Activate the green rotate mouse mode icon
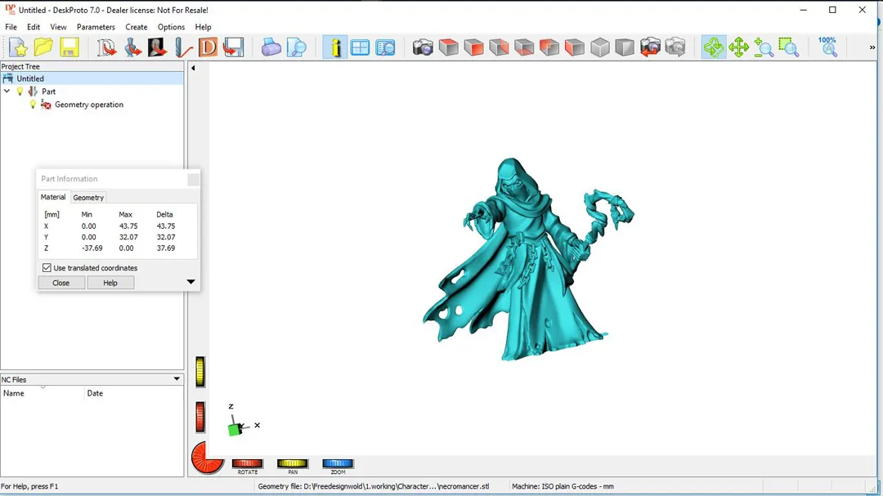This screenshot has width=883, height=496. [714, 47]
